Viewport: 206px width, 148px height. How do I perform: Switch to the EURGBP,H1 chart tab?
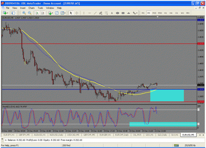(x=105, y=135)
